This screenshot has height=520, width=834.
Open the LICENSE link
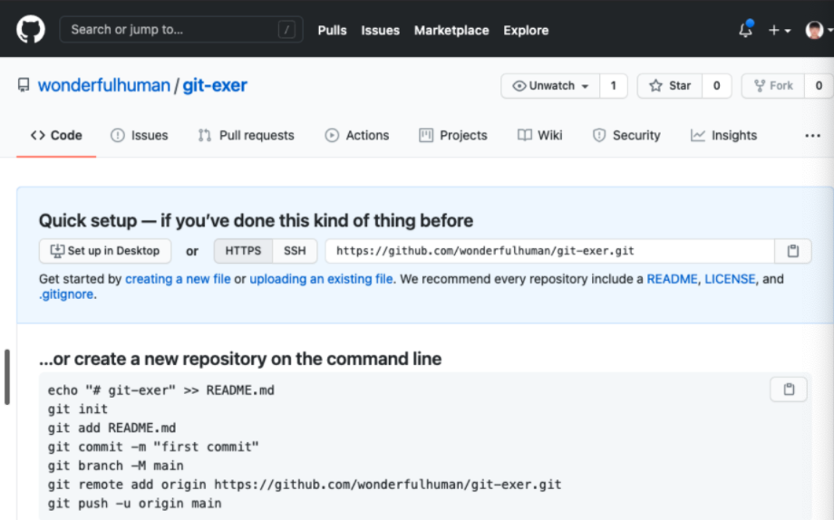pos(730,279)
